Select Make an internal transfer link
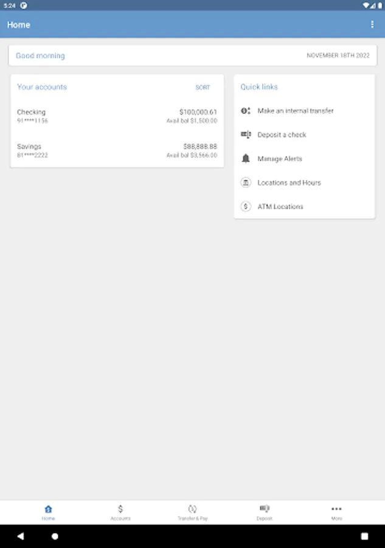Screen dimensions: 385x548 click(296, 111)
